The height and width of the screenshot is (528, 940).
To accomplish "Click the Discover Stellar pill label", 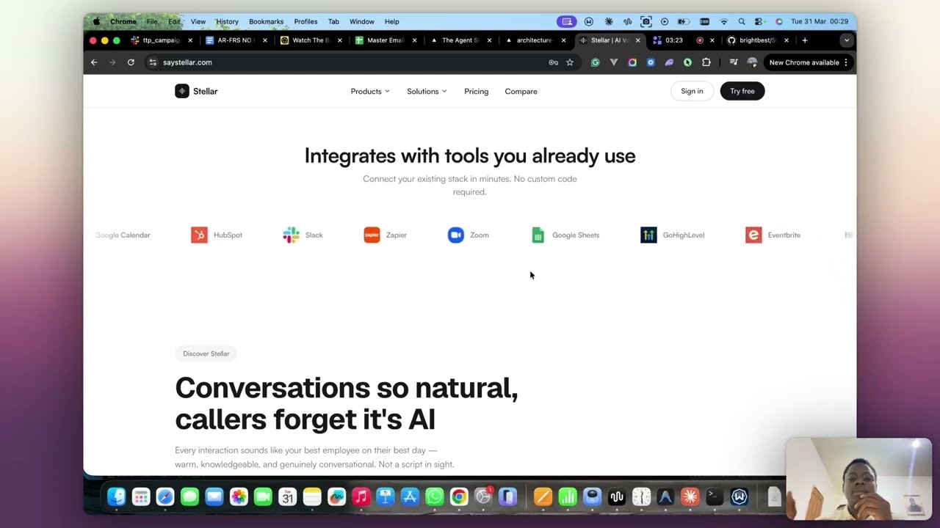I will (x=206, y=353).
